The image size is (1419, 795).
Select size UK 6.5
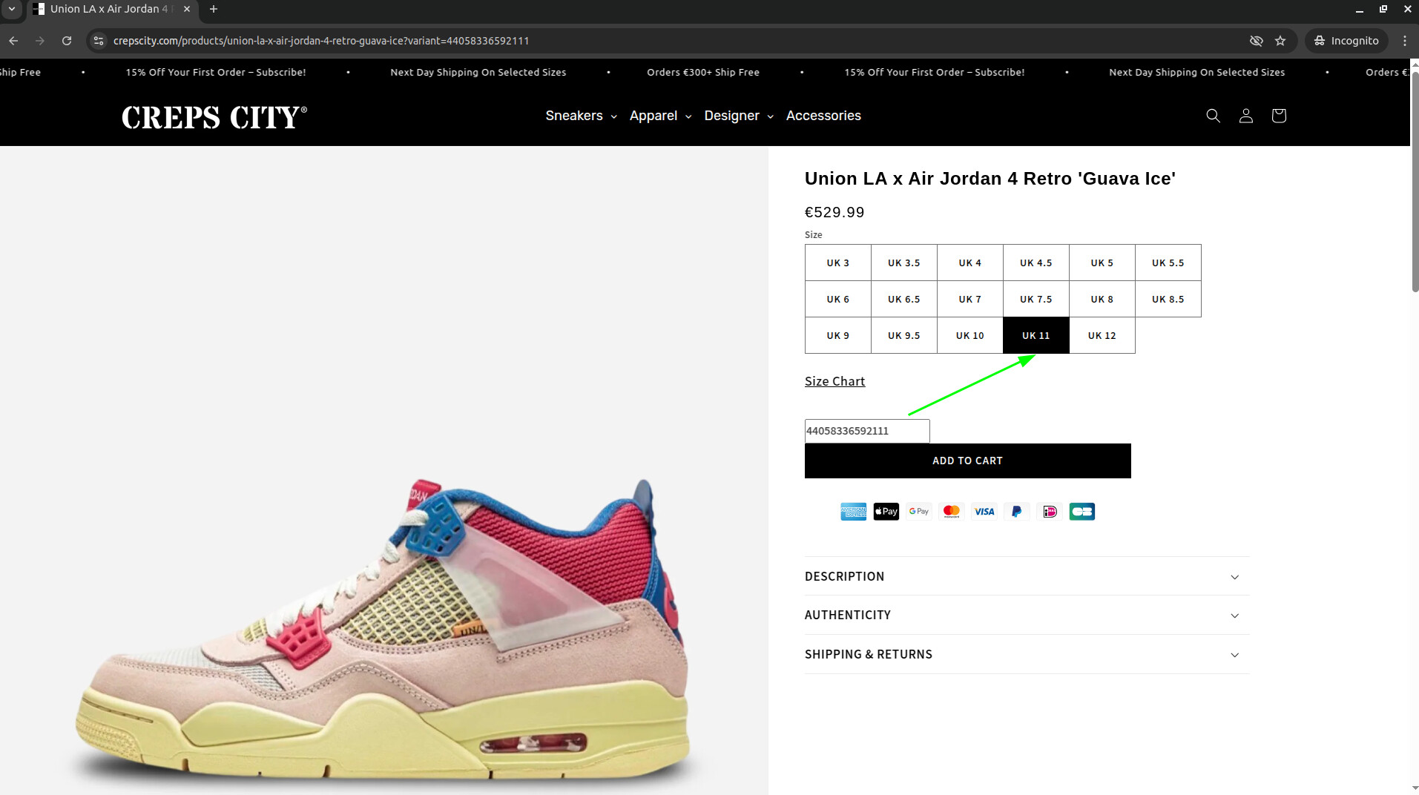click(x=903, y=299)
